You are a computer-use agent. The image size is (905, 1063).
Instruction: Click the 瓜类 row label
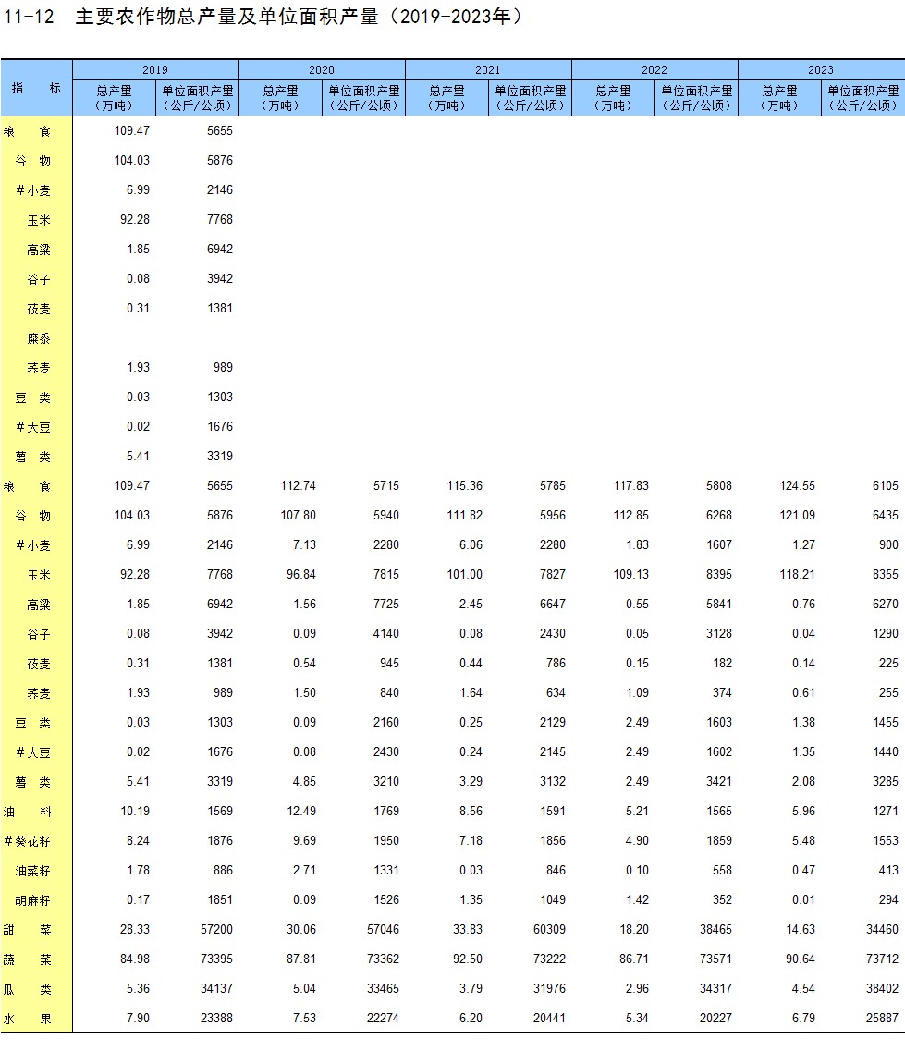coord(28,989)
